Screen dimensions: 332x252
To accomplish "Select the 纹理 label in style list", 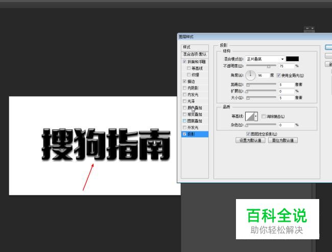I will pyautogui.click(x=195, y=75).
